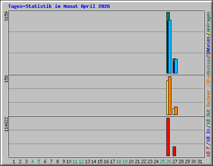Click day label 31 on the x-axis
The image size is (213, 166).
[x=200, y=161]
